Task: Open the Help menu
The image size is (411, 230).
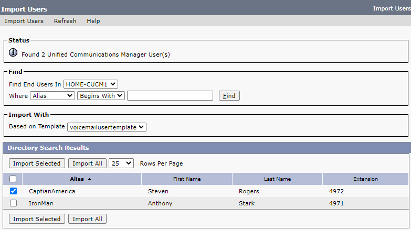Action: (93, 21)
